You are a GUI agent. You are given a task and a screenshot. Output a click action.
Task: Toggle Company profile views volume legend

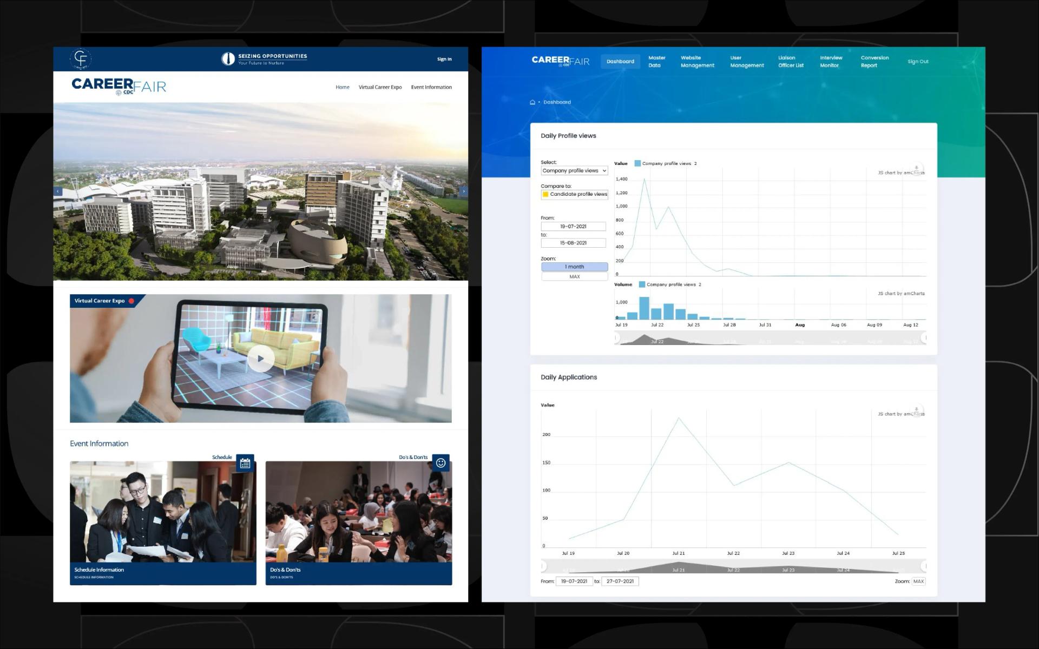(x=670, y=284)
